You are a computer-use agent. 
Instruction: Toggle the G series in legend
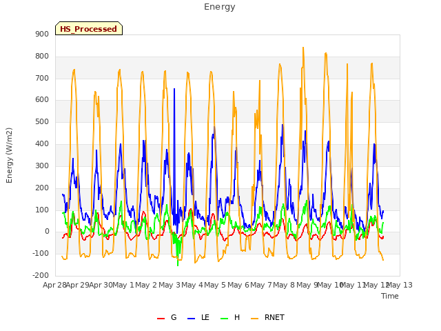[x=167, y=317]
